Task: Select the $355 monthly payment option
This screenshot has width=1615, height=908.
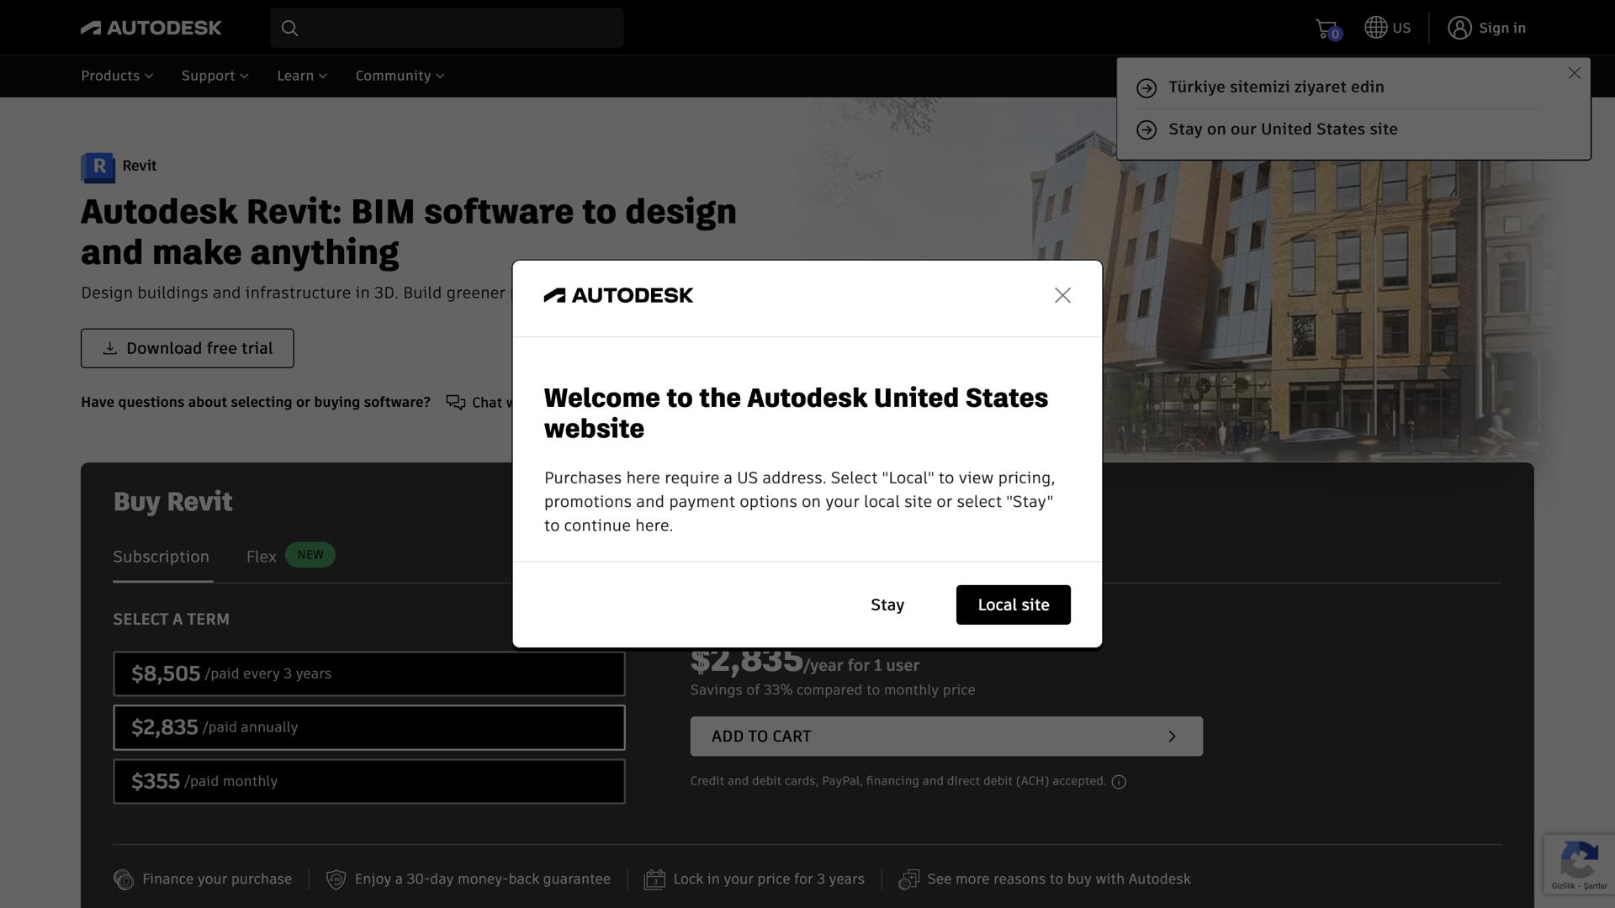Action: click(368, 780)
